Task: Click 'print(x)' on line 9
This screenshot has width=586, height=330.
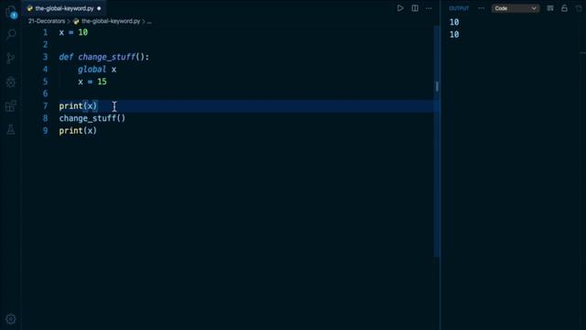Action: coord(78,130)
